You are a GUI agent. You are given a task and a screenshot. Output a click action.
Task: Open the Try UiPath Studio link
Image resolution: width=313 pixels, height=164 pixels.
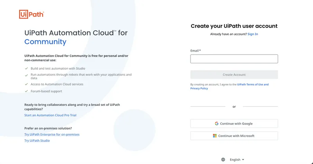37,141
